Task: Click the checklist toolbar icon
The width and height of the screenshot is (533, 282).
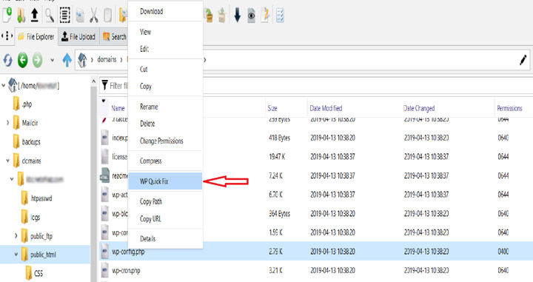Action: 280,15
